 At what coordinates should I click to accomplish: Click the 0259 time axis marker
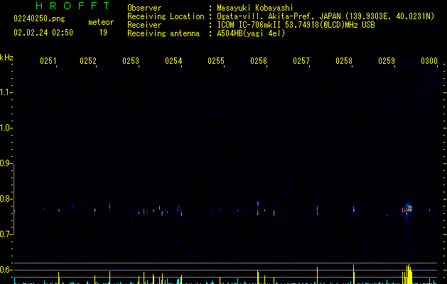point(387,61)
